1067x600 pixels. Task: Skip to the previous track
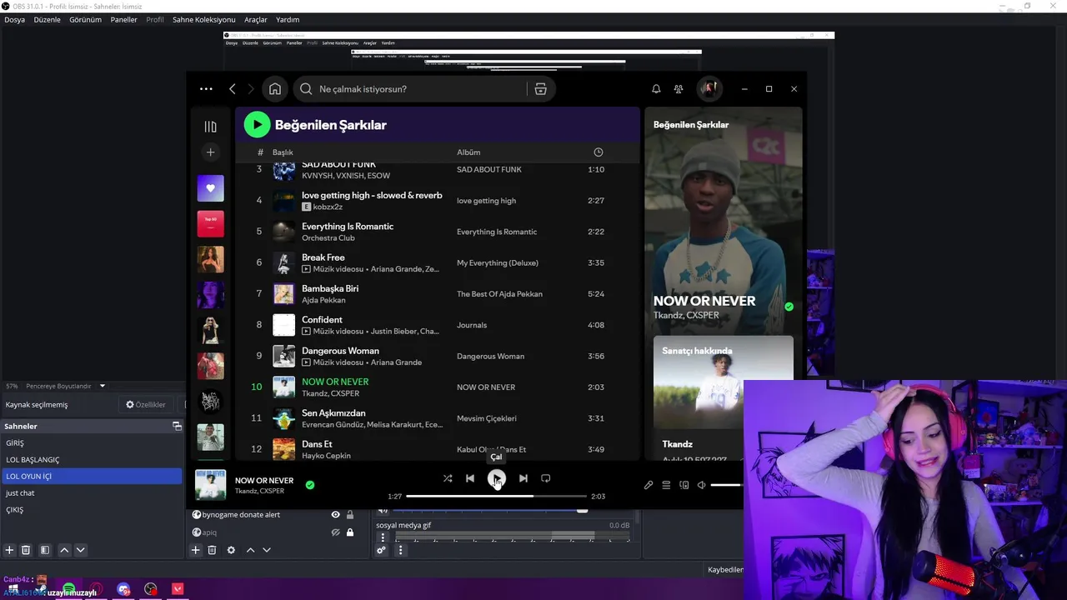(470, 478)
